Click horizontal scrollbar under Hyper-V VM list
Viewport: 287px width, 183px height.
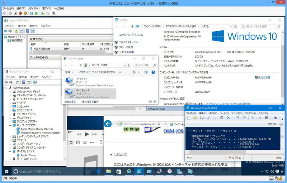pos(70,52)
